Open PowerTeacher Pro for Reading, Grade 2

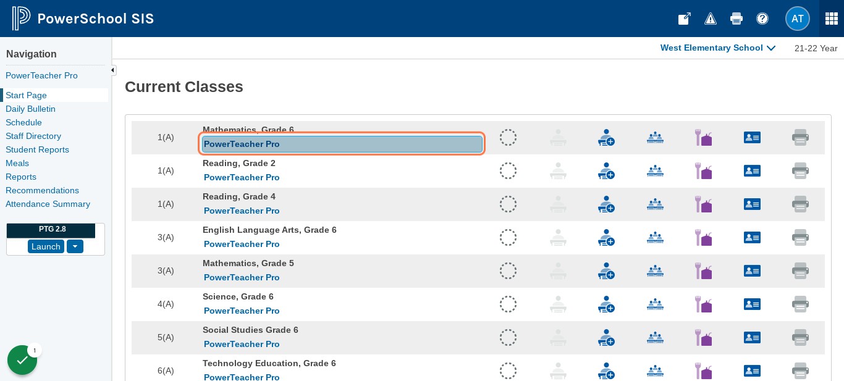tap(242, 177)
